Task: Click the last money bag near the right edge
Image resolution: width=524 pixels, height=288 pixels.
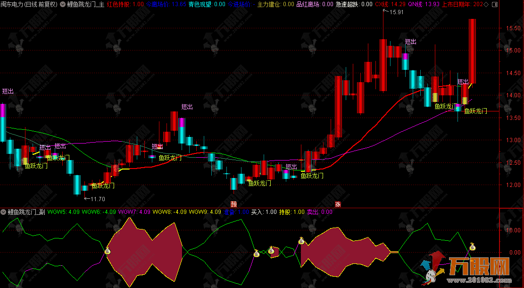Action: coord(472,246)
